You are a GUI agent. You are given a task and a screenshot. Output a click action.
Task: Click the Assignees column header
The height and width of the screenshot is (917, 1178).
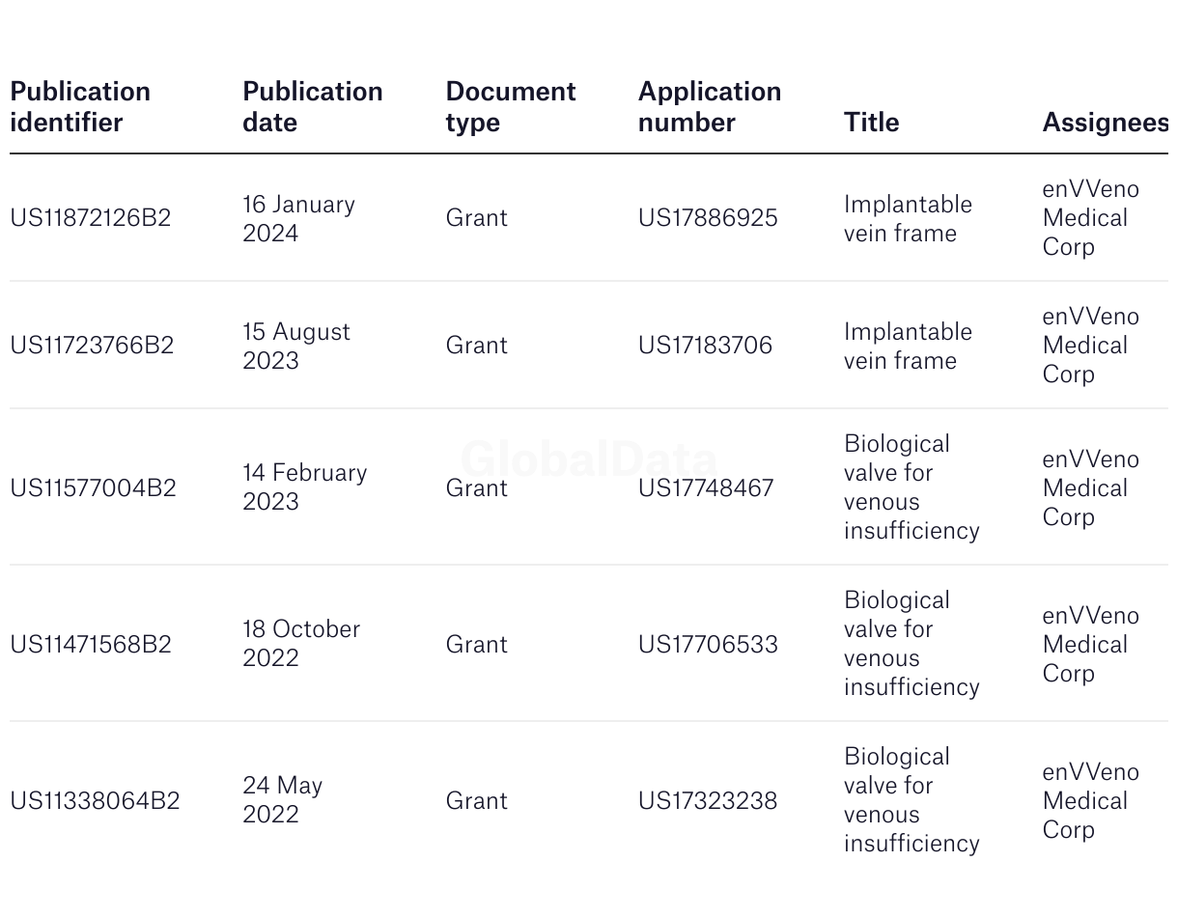[1104, 122]
